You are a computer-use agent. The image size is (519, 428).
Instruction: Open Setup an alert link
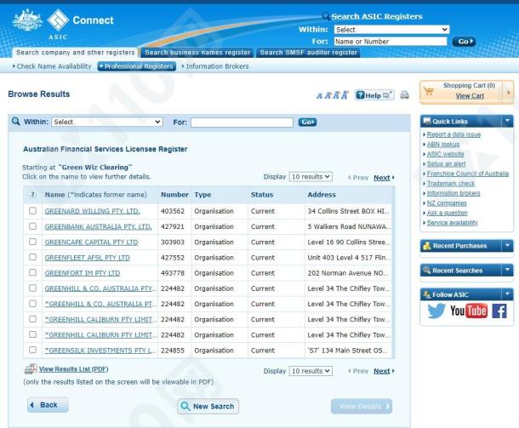(446, 164)
